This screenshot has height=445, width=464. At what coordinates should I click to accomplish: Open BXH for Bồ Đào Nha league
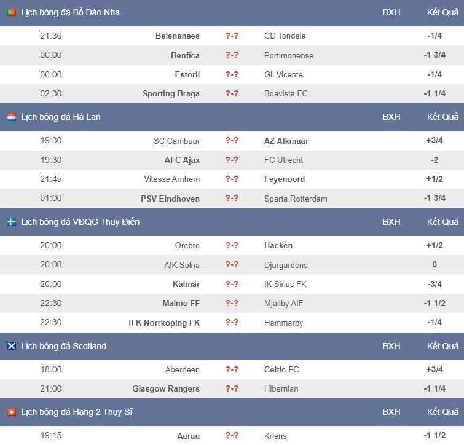coord(391,12)
